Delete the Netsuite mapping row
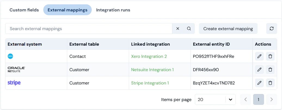 click(x=270, y=70)
